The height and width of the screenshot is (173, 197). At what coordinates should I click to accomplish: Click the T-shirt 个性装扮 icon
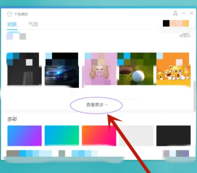pos(9,14)
